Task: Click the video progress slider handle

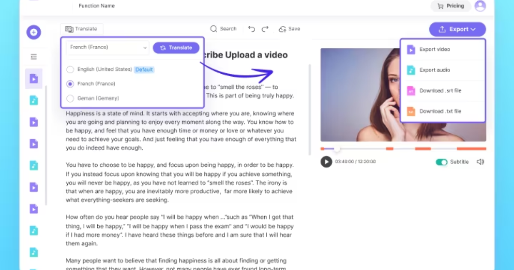Action: [337, 149]
